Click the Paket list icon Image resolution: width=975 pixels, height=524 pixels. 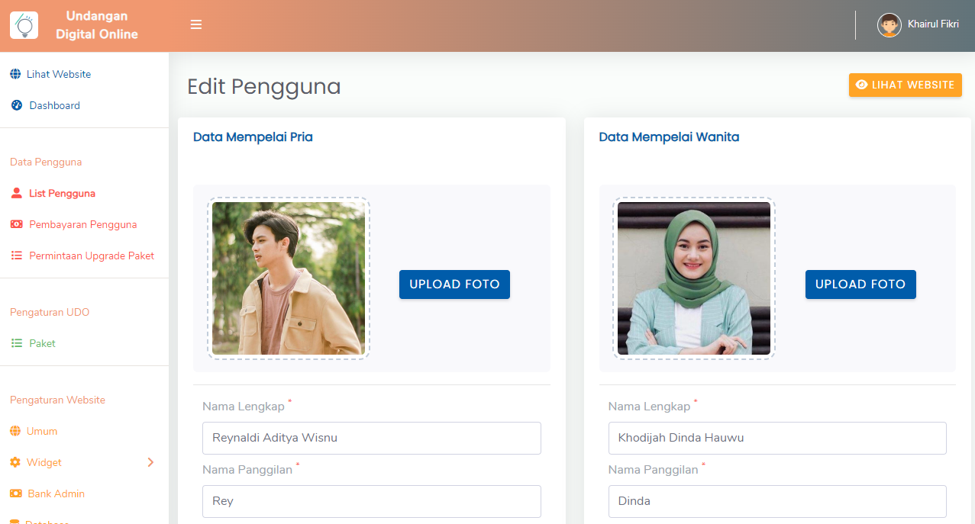pos(17,343)
